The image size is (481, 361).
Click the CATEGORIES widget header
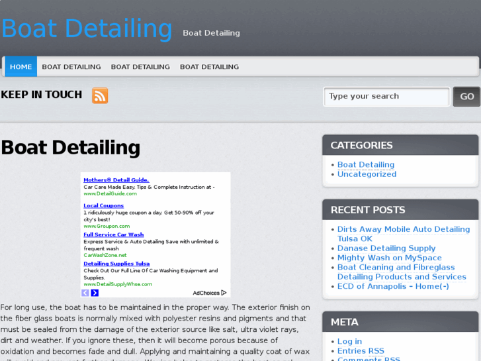(400, 145)
